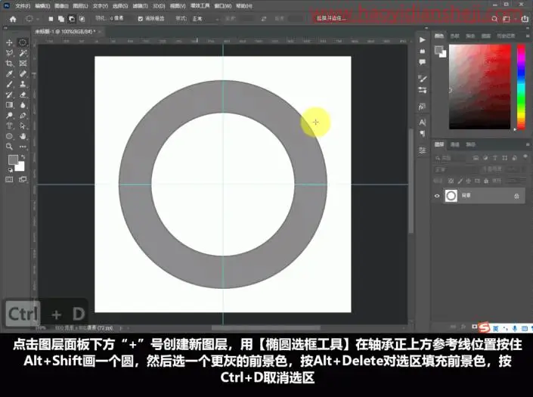Open the selection Style dropdown
Viewport: 533px width, 397px height.
pos(206,19)
